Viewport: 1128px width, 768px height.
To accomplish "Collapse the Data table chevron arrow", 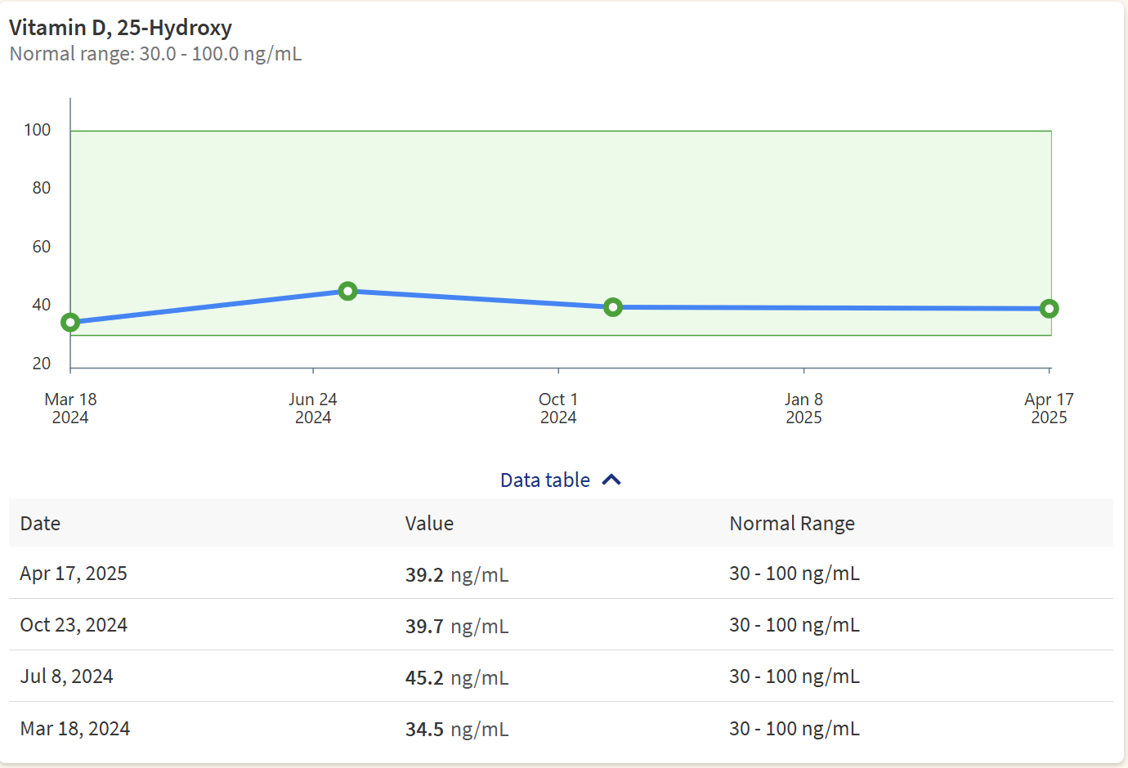I will (611, 480).
